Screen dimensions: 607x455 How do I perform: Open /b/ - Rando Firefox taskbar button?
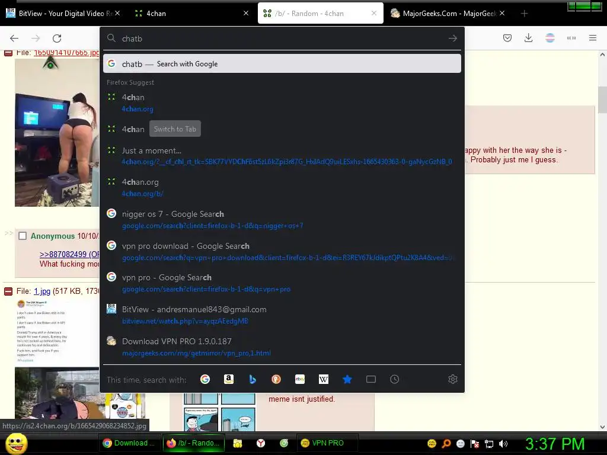point(193,443)
